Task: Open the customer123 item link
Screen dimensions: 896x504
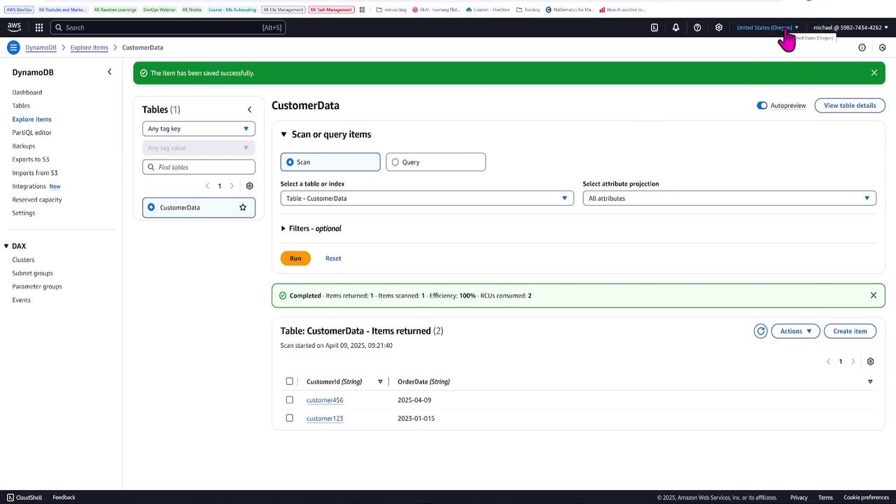Action: [325, 418]
